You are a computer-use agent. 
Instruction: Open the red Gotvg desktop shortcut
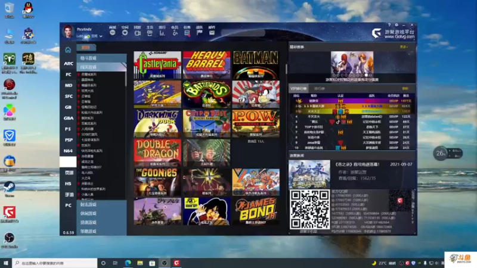click(x=10, y=214)
